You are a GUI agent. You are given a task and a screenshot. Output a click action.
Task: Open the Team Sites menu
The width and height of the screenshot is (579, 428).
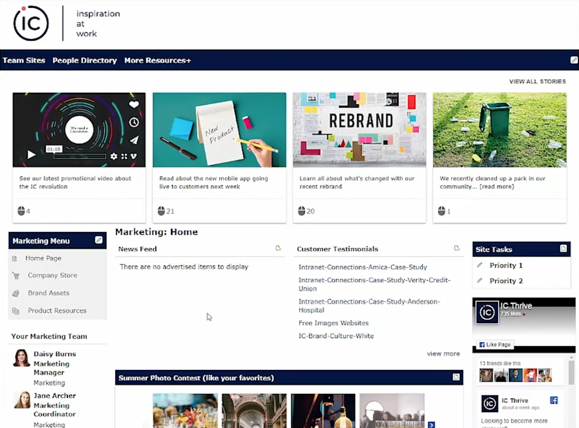point(24,61)
